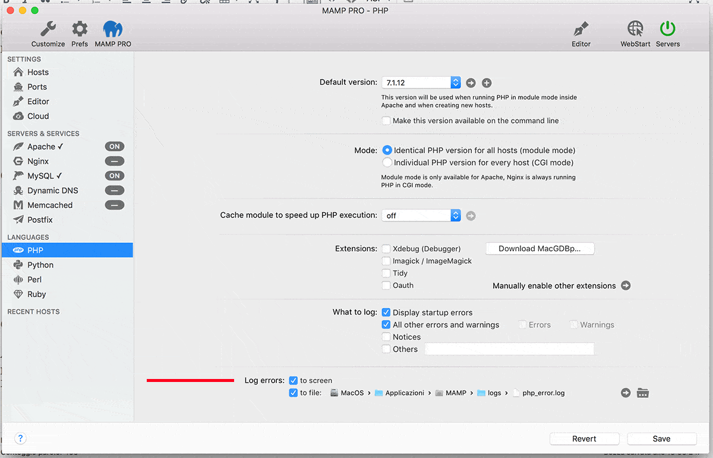Screen dimensions: 713x458
Task: Enable the Xdebug (Debugger) extension
Action: (387, 249)
